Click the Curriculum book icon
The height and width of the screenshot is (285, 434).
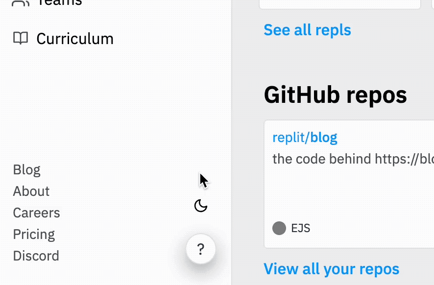[20, 38]
